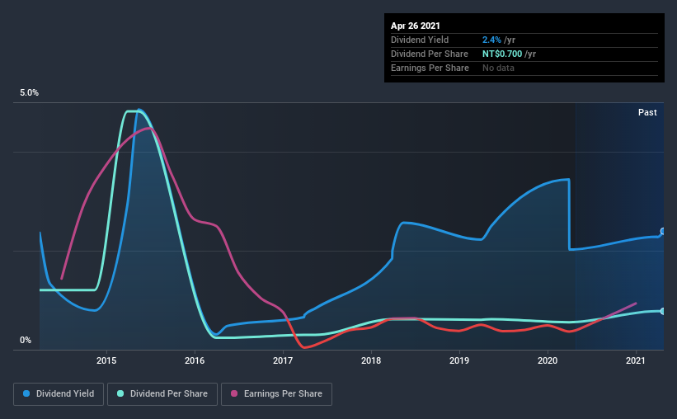
Task: Click the 2.4% dividend yield value
Action: pos(491,40)
